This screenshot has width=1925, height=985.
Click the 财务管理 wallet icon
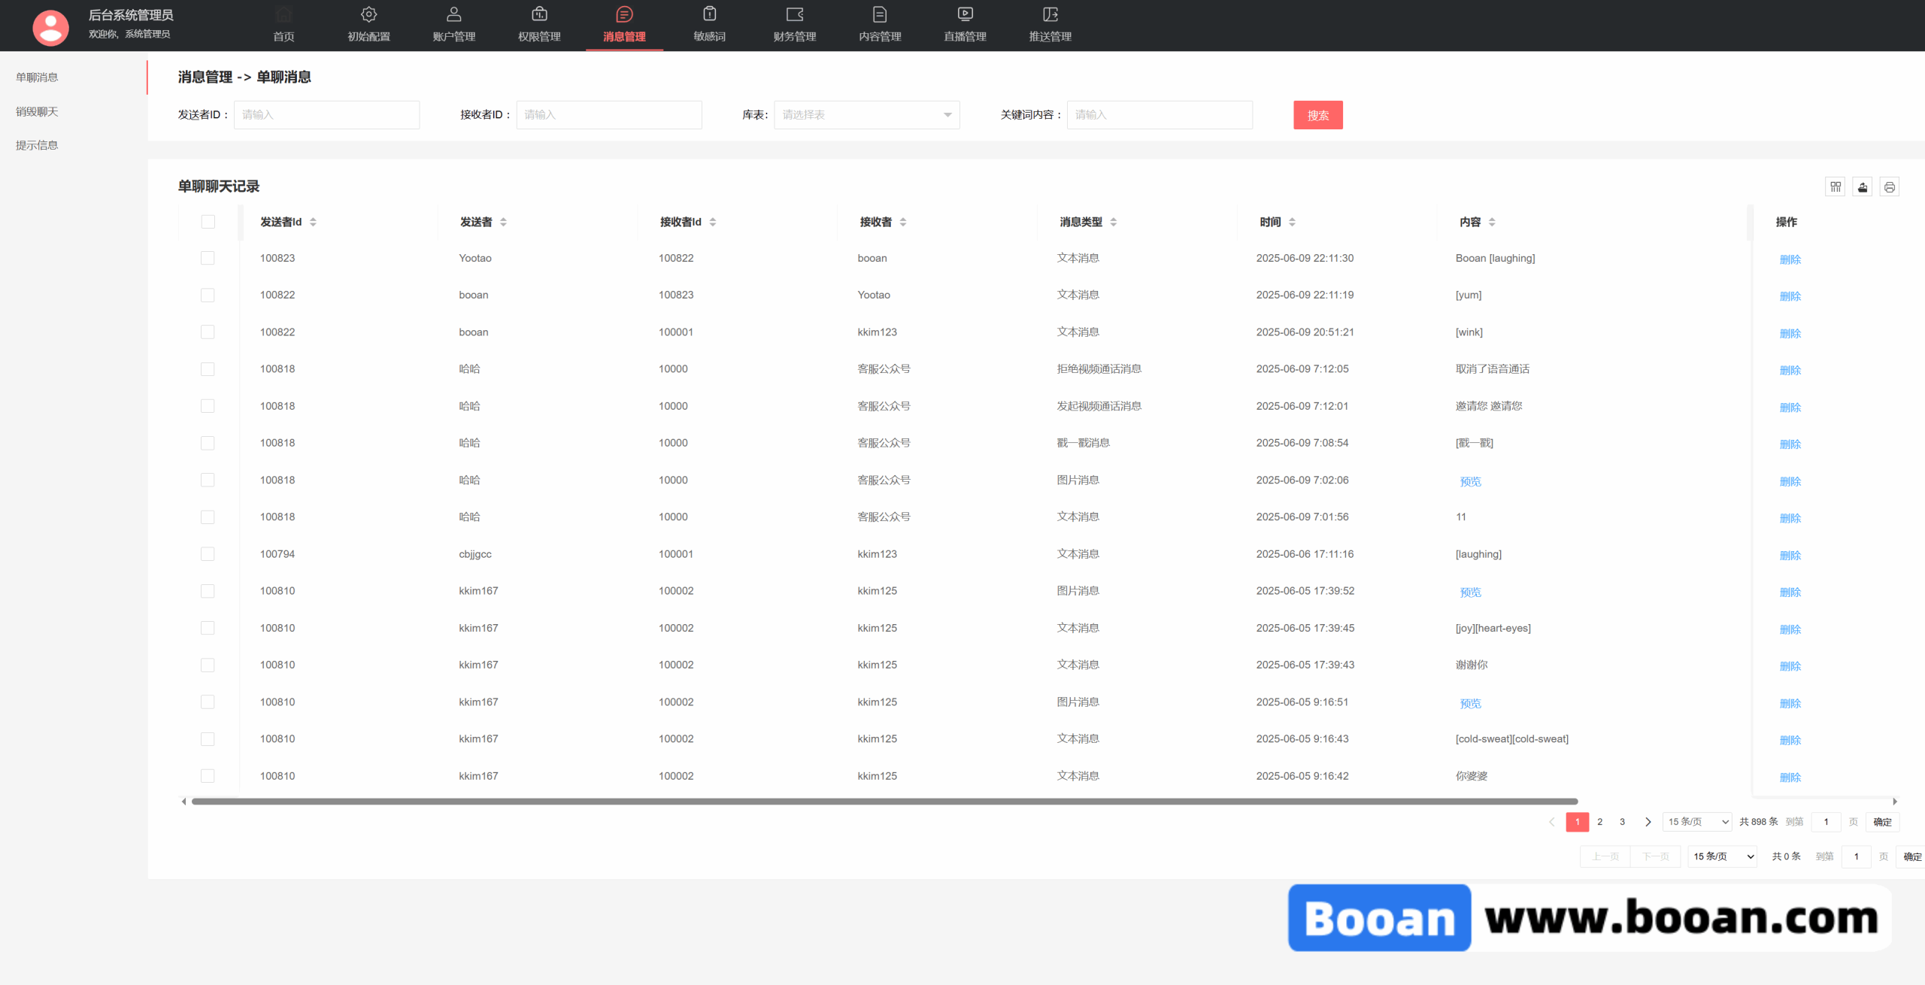coord(795,14)
